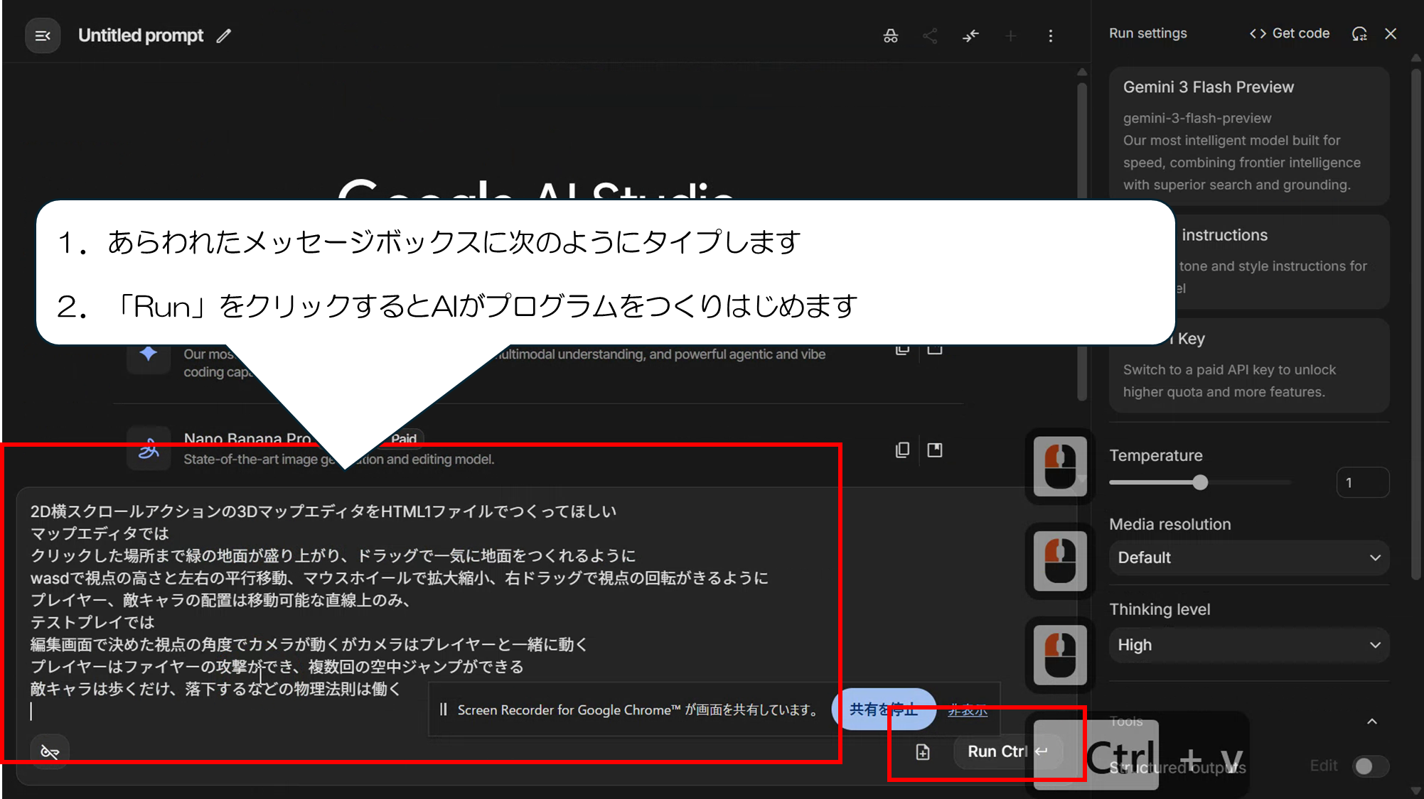Select the Gemini 3 Flash Preview model card
The width and height of the screenshot is (1424, 799).
pos(1248,135)
